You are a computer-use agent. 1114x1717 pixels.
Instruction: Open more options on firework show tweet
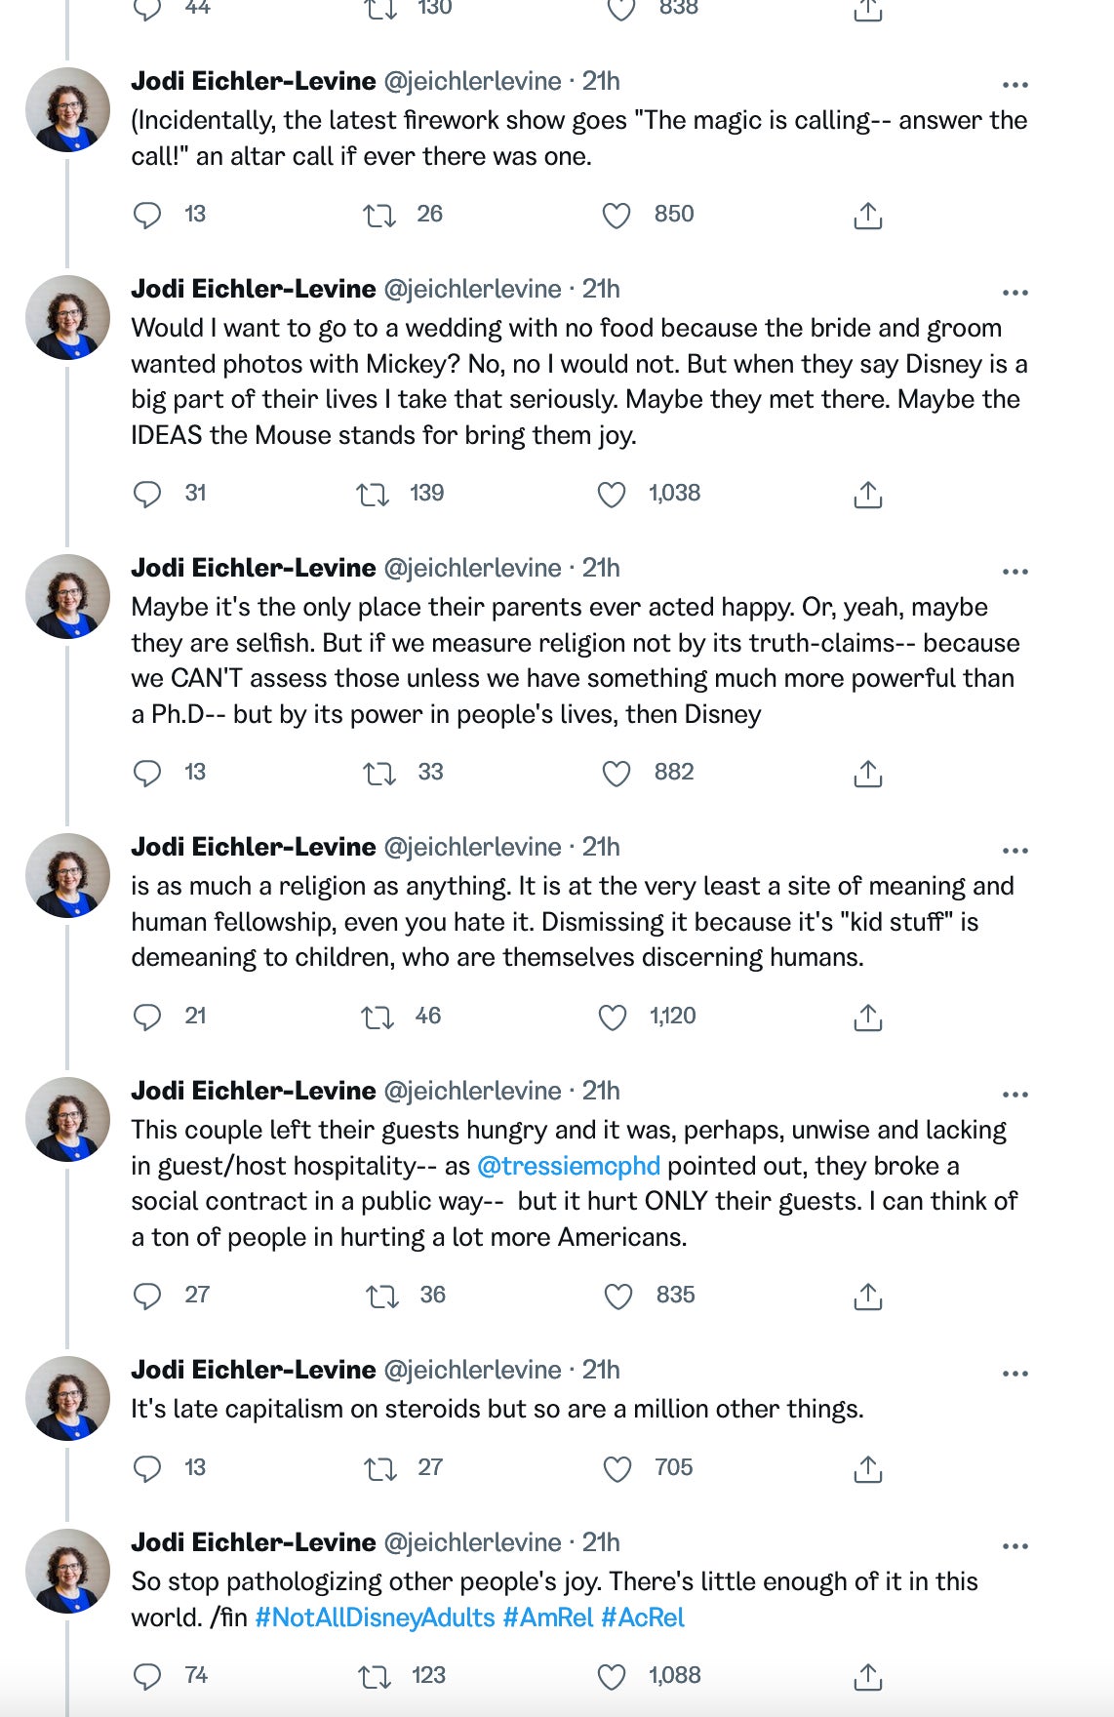click(1015, 85)
